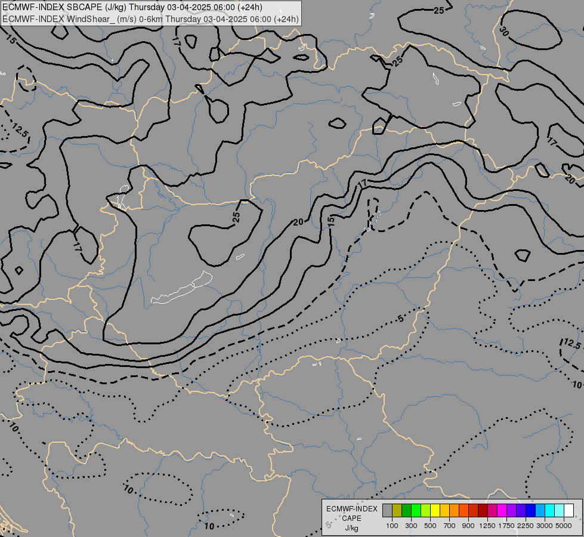Click the orange swatch above the 700 label
Image resolution: width=584 pixels, height=537 pixels.
(x=454, y=510)
